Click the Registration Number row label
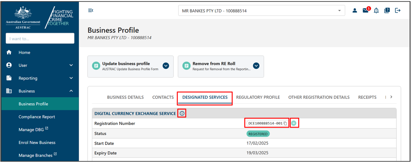 (115, 123)
